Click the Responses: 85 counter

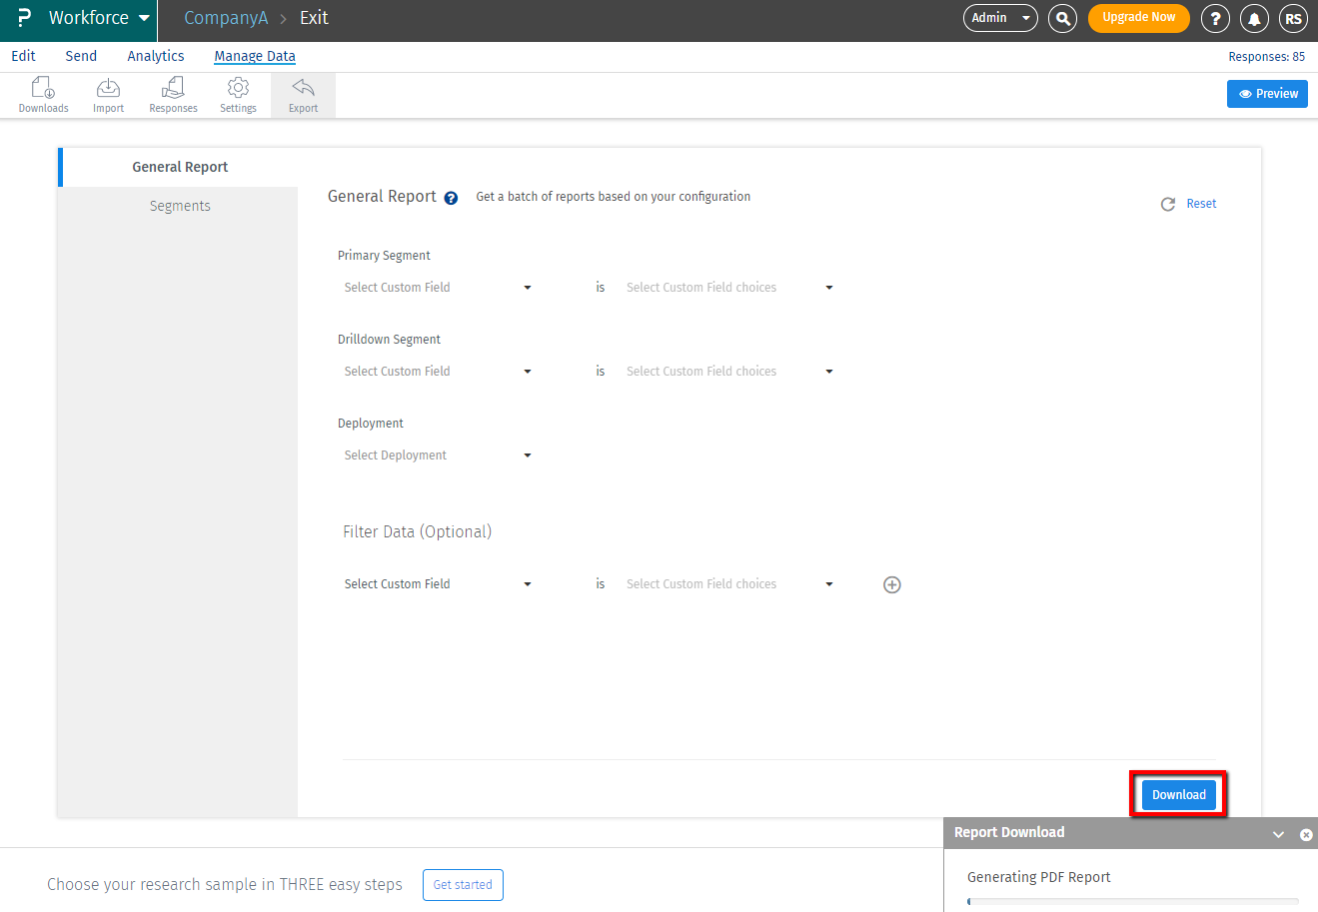coord(1266,57)
